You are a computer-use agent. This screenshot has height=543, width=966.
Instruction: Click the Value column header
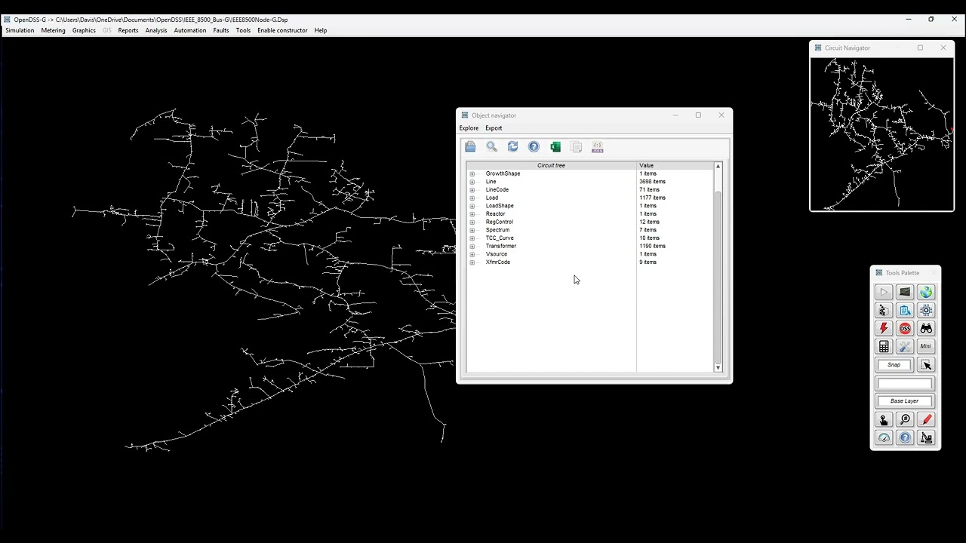675,165
